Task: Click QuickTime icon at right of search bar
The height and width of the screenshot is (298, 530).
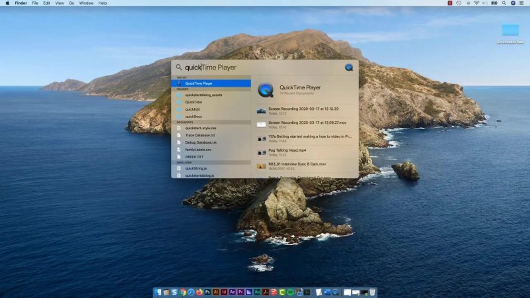Action: coord(349,68)
